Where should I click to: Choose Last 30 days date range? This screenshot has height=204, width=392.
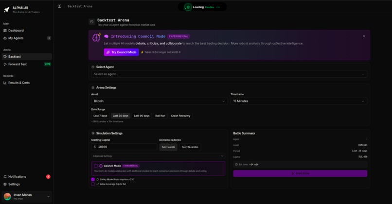click(x=121, y=116)
